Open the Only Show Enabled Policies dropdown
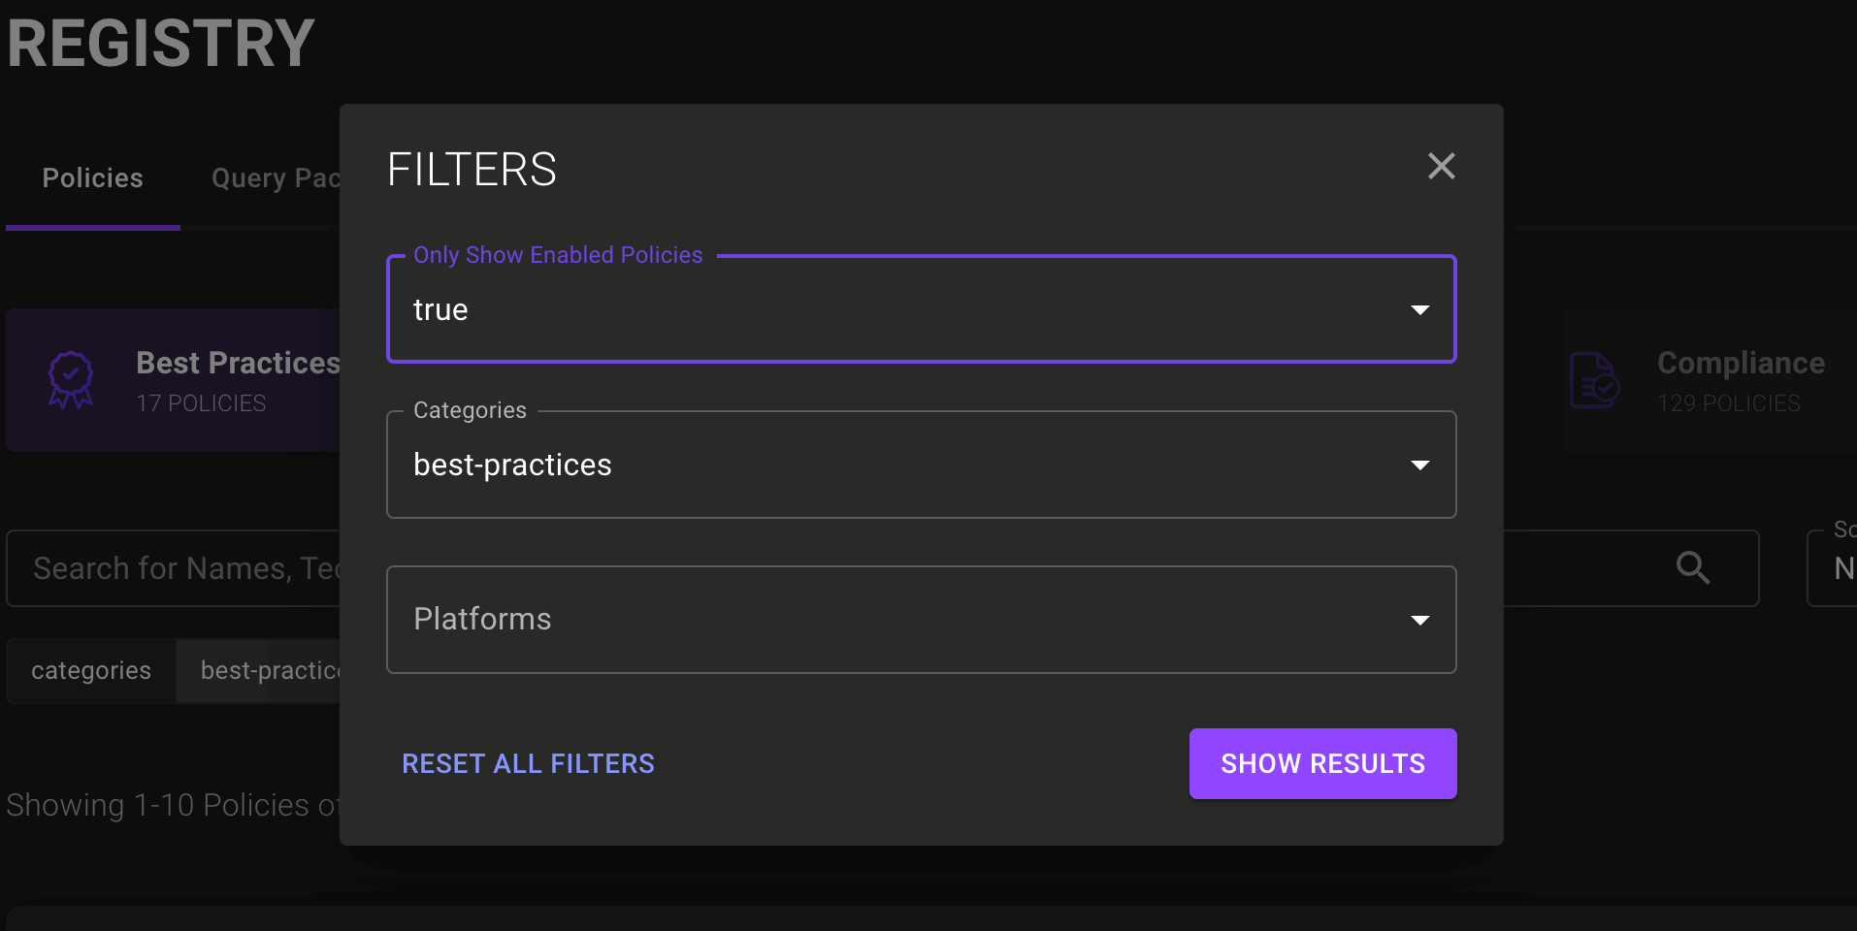 pos(902,310)
